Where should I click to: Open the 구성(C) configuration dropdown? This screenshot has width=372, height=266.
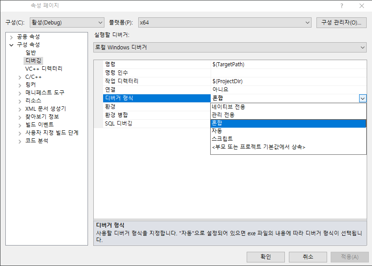click(x=67, y=23)
